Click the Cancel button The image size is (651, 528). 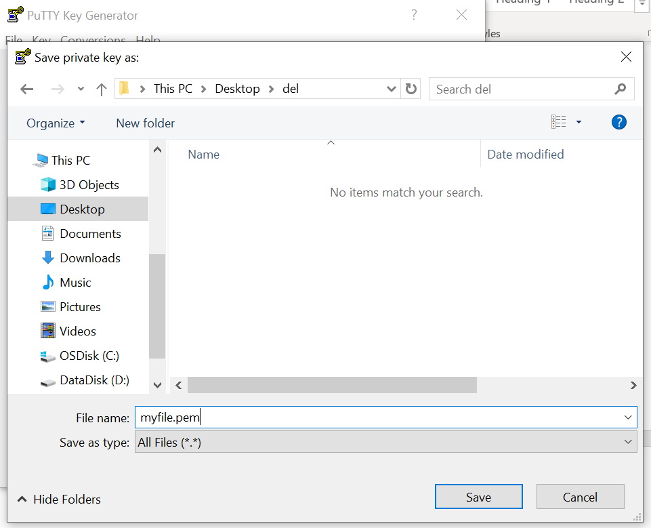coord(580,497)
